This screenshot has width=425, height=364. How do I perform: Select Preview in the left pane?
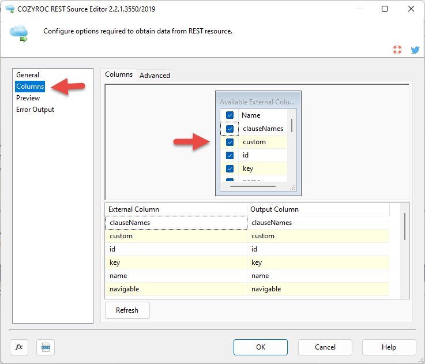point(28,98)
